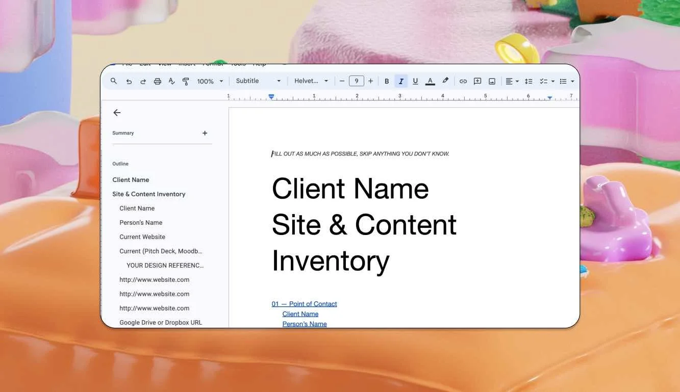Toggle the checklist formatting button

(543, 81)
